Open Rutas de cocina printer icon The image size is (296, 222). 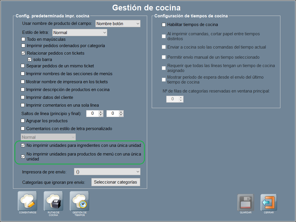point(53,201)
